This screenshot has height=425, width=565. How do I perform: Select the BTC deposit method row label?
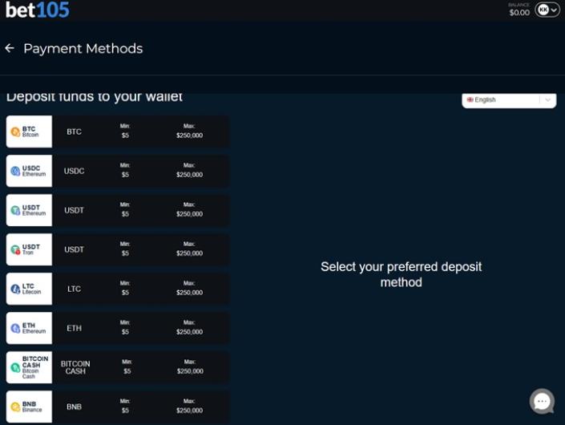click(74, 132)
